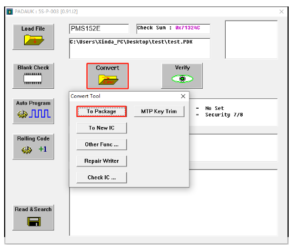The image size is (291, 247).
Task: Click the Repair Writer button
Action: coord(102,161)
